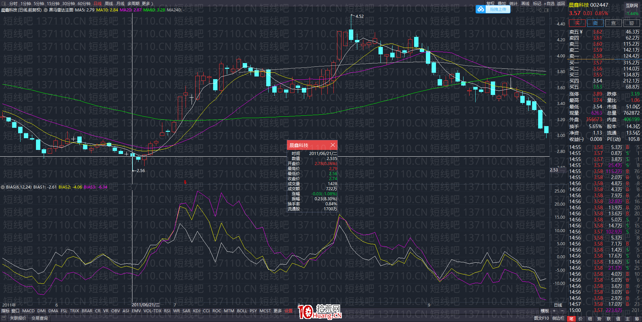This screenshot has height=322, width=642.
Task: Open the 更多 indicators list at bottom
Action: [278, 311]
